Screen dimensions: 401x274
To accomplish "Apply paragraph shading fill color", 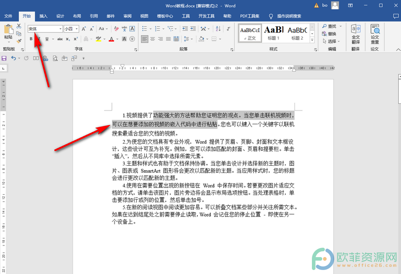I will coord(201,39).
